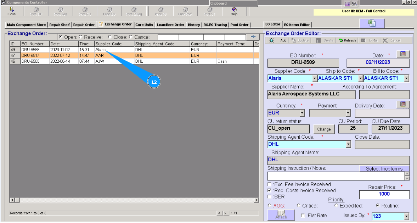Open the calendar icon next to Date
Image resolution: width=417 pixels, height=223 pixels.
point(403,54)
